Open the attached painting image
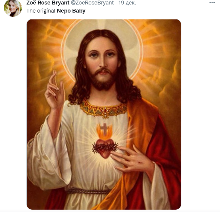The height and width of the screenshot is (212, 220). 104,114
